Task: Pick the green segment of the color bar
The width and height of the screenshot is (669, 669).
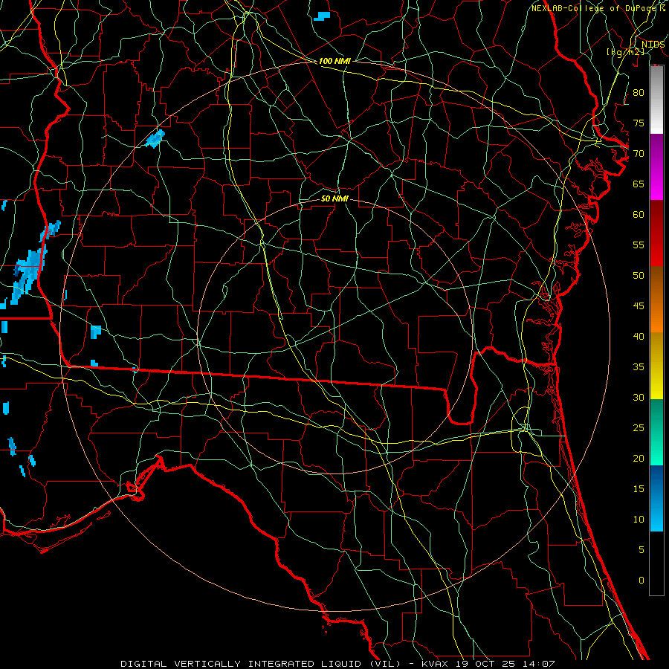Action: 656,432
